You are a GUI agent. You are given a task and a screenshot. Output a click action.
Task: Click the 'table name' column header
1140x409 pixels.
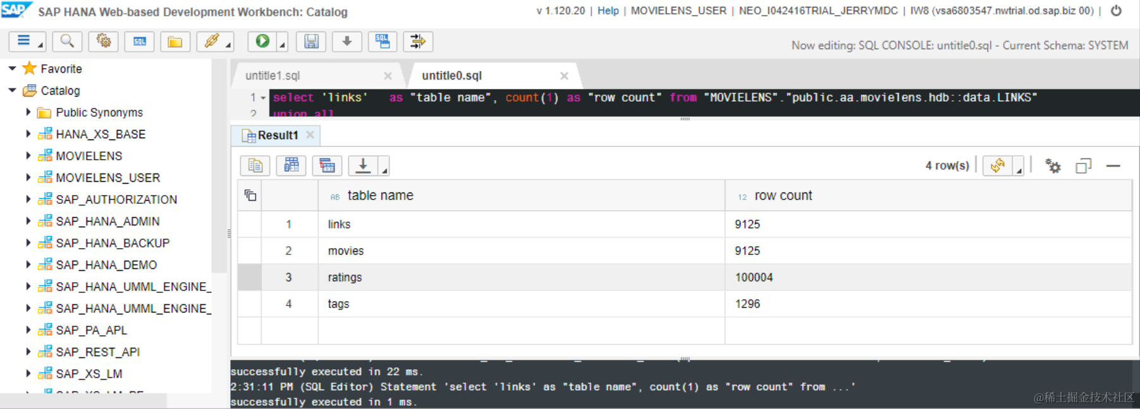[x=522, y=196]
